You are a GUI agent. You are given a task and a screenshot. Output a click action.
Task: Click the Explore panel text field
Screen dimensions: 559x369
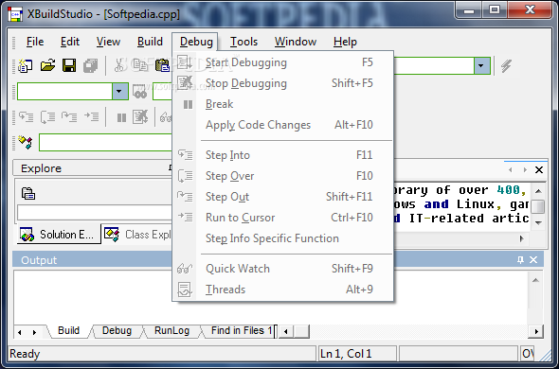(95, 213)
